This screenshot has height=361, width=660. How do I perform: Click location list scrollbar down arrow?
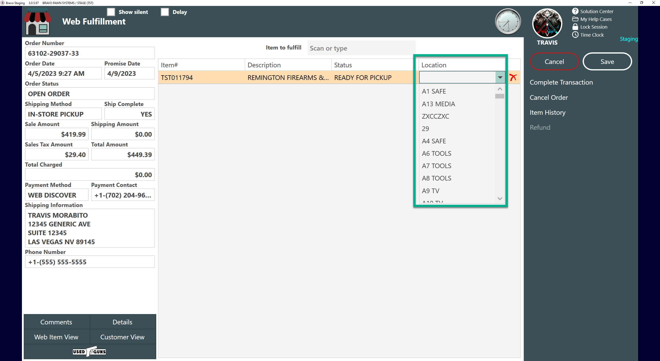coord(500,198)
